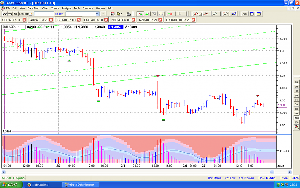The height and width of the screenshot is (188, 300).
Task: Click the scrollbar right arrow below the chart
Action: click(289, 172)
